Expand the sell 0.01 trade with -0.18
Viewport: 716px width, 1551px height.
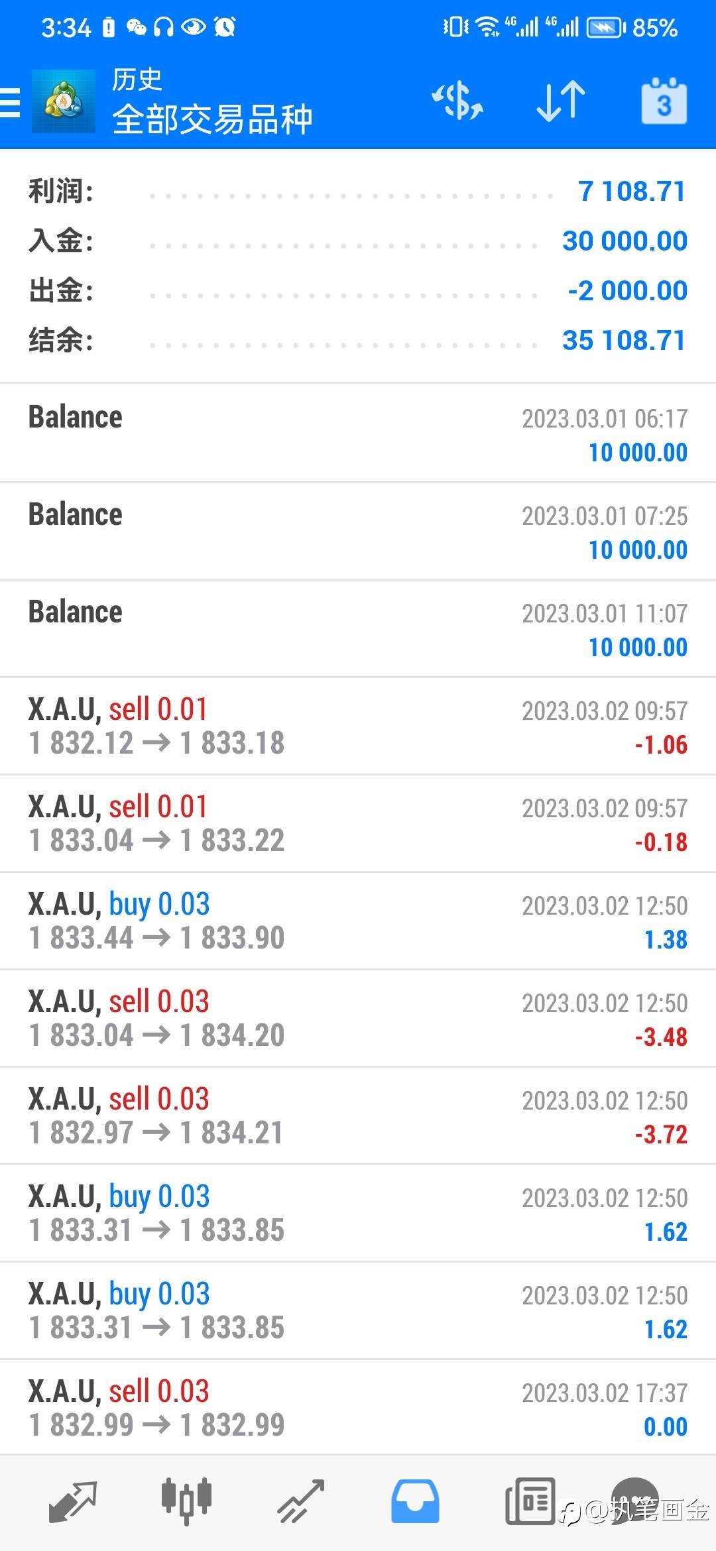(x=358, y=823)
